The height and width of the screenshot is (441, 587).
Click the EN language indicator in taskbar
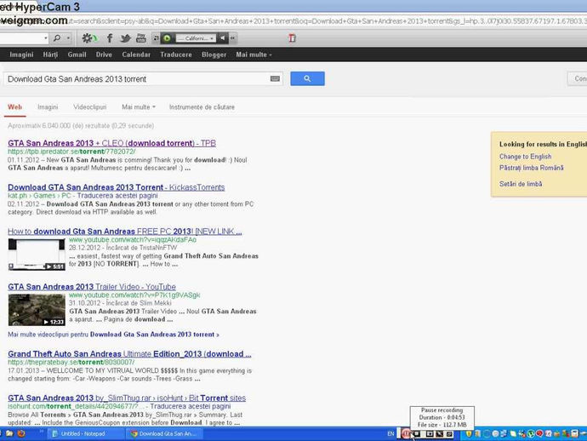tap(390, 434)
